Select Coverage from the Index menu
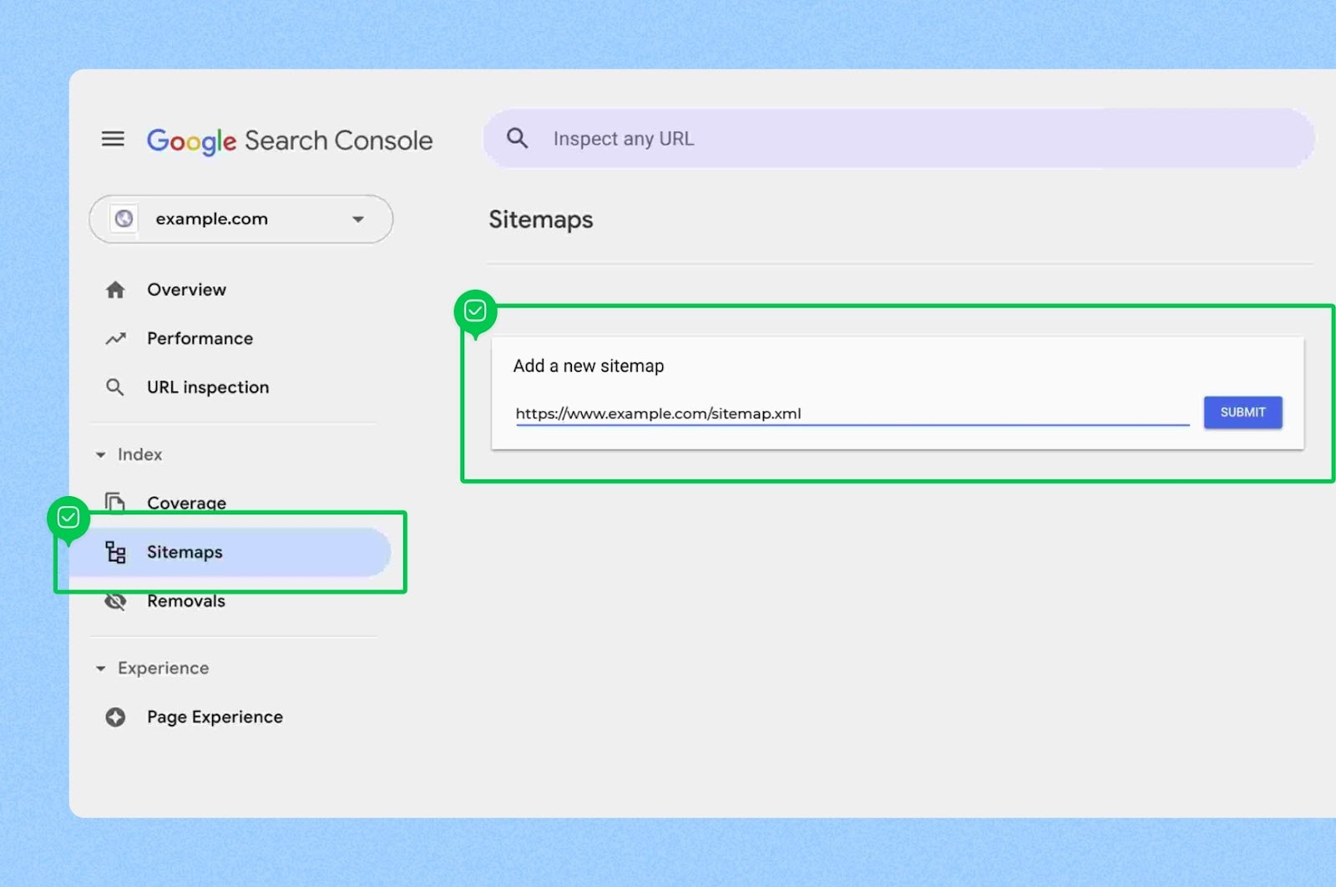The image size is (1336, 887). tap(186, 502)
